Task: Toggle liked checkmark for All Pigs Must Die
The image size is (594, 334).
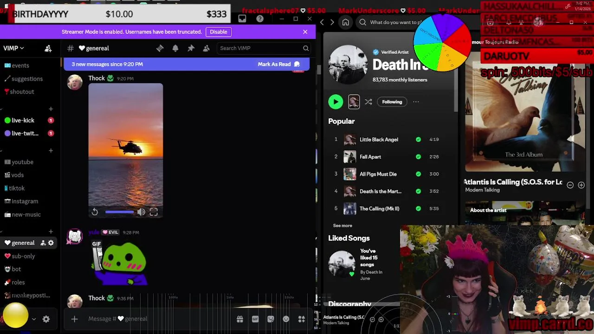Action: [418, 174]
